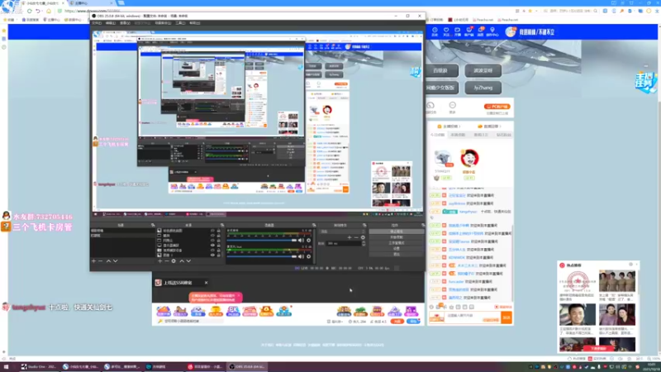The width and height of the screenshot is (661, 372).
Task: Add a new source in OBS Sources panel
Action: tap(159, 261)
